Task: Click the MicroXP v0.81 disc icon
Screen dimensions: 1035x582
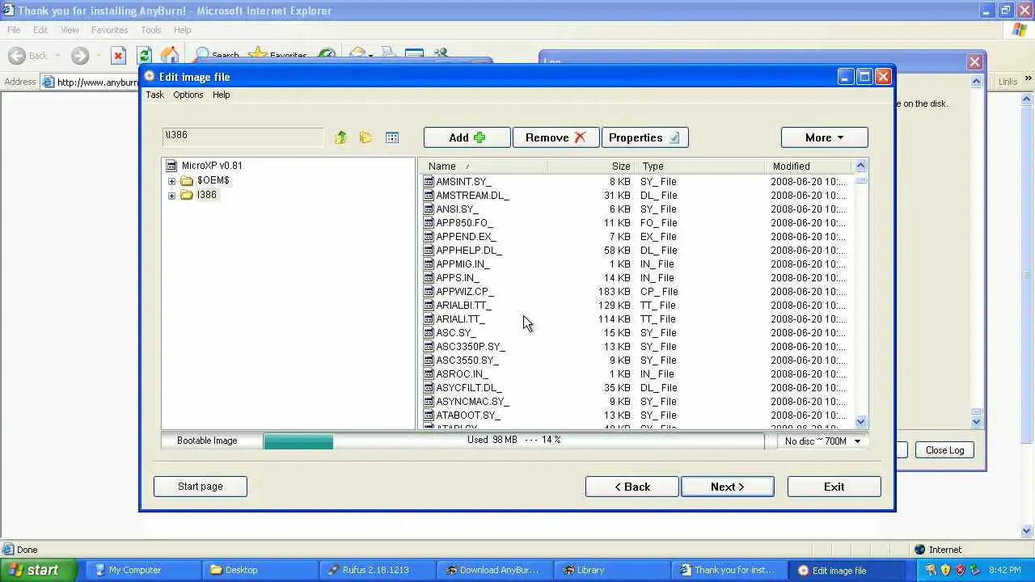Action: (171, 166)
